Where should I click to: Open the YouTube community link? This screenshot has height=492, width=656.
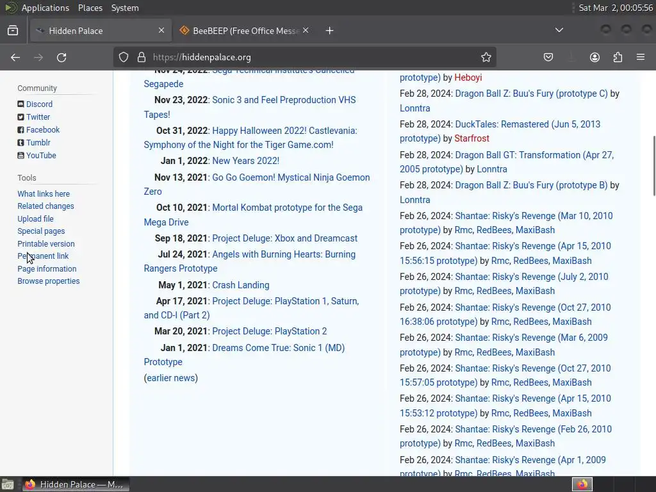pyautogui.click(x=41, y=155)
